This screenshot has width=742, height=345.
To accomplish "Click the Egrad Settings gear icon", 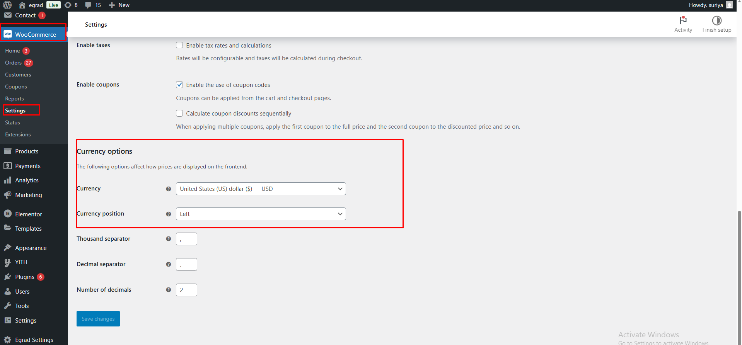I will [8, 340].
